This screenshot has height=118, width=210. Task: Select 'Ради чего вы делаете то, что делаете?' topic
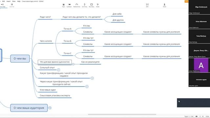tap(82, 17)
